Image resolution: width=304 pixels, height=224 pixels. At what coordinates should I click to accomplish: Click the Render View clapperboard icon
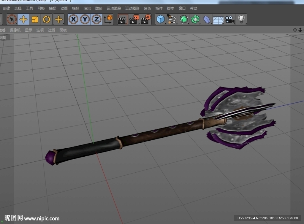[123, 19]
